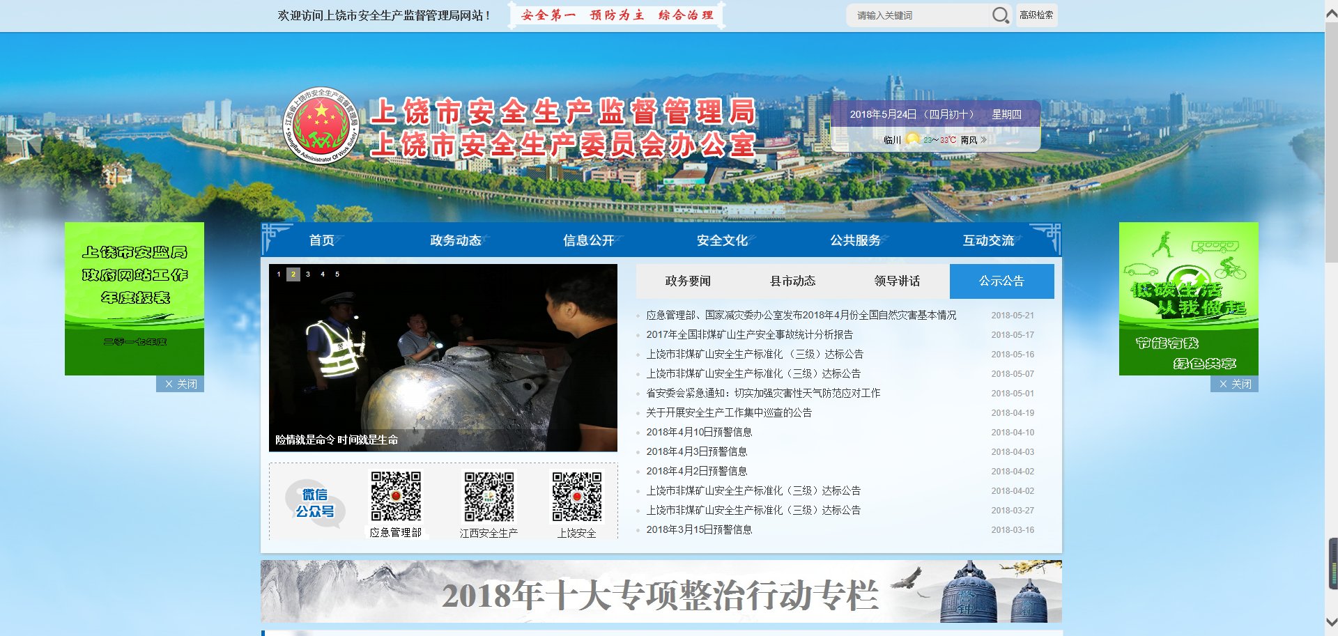Image resolution: width=1338 pixels, height=636 pixels.
Task: Close the left 政府网站工作年度报表 banner
Action: click(x=180, y=384)
